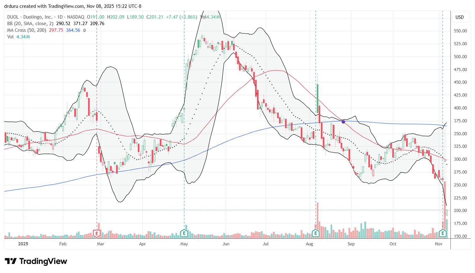Image resolution: width=475 pixels, height=273 pixels.
Task: Click the green earnings marker near May
Action: coord(184,233)
